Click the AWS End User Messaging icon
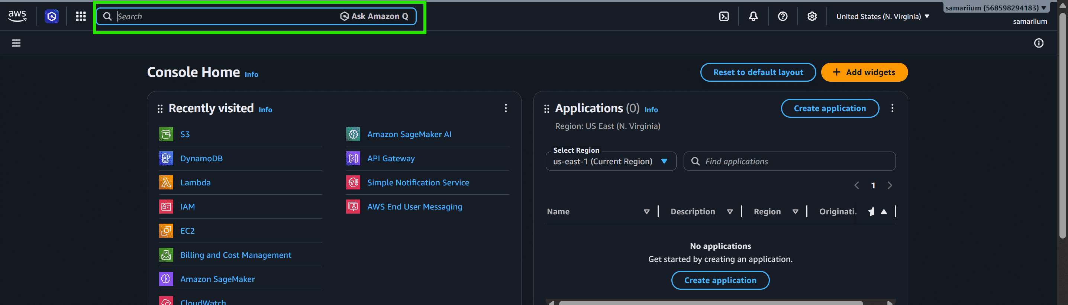This screenshot has height=305, width=1068. point(353,207)
